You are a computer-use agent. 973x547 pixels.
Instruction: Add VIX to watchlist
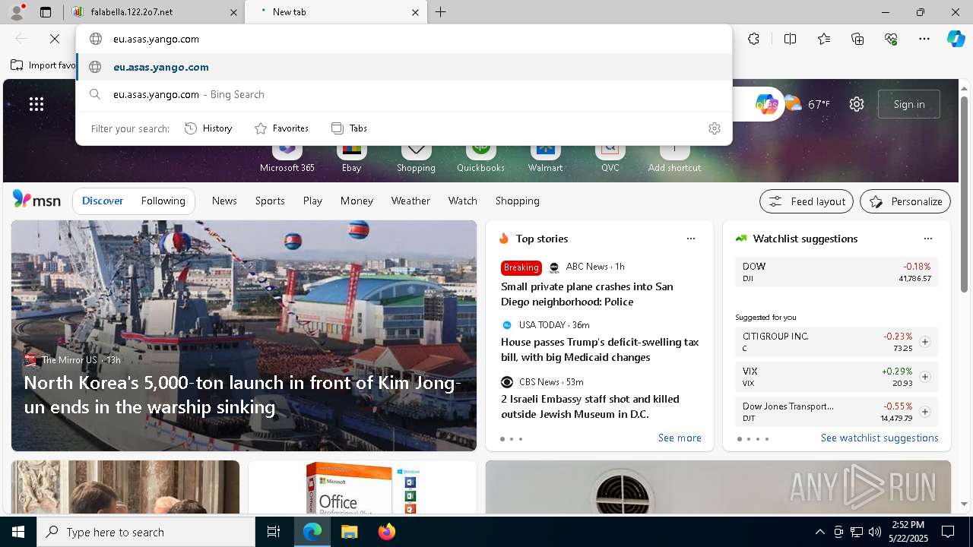[x=925, y=377]
